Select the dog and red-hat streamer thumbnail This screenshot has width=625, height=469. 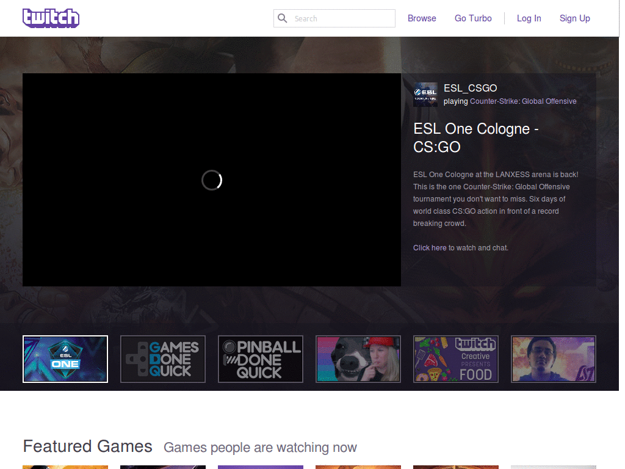358,359
